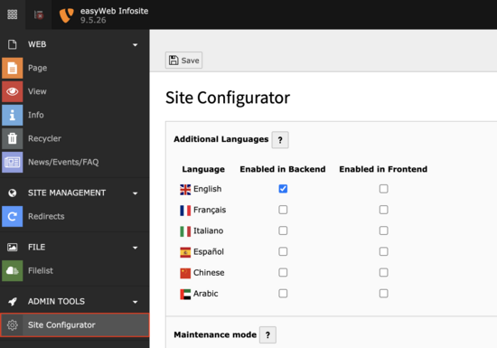Collapse the ADMIN TOOLS section arrow
This screenshot has width=497, height=348.
(x=135, y=302)
